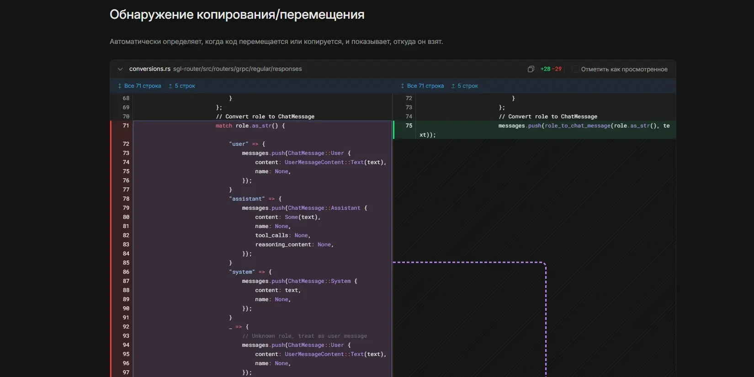This screenshot has width=754, height=377.
Task: Select line number 97
Action: tap(126, 372)
